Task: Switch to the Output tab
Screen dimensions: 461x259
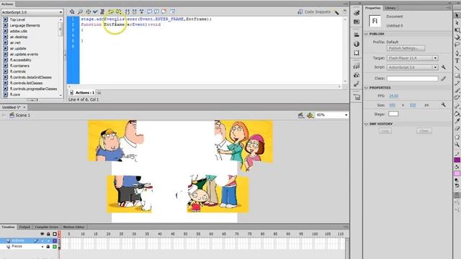Action: (x=24, y=227)
